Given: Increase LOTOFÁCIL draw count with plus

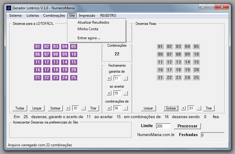Looking at the screenshot, I should point(68,108).
